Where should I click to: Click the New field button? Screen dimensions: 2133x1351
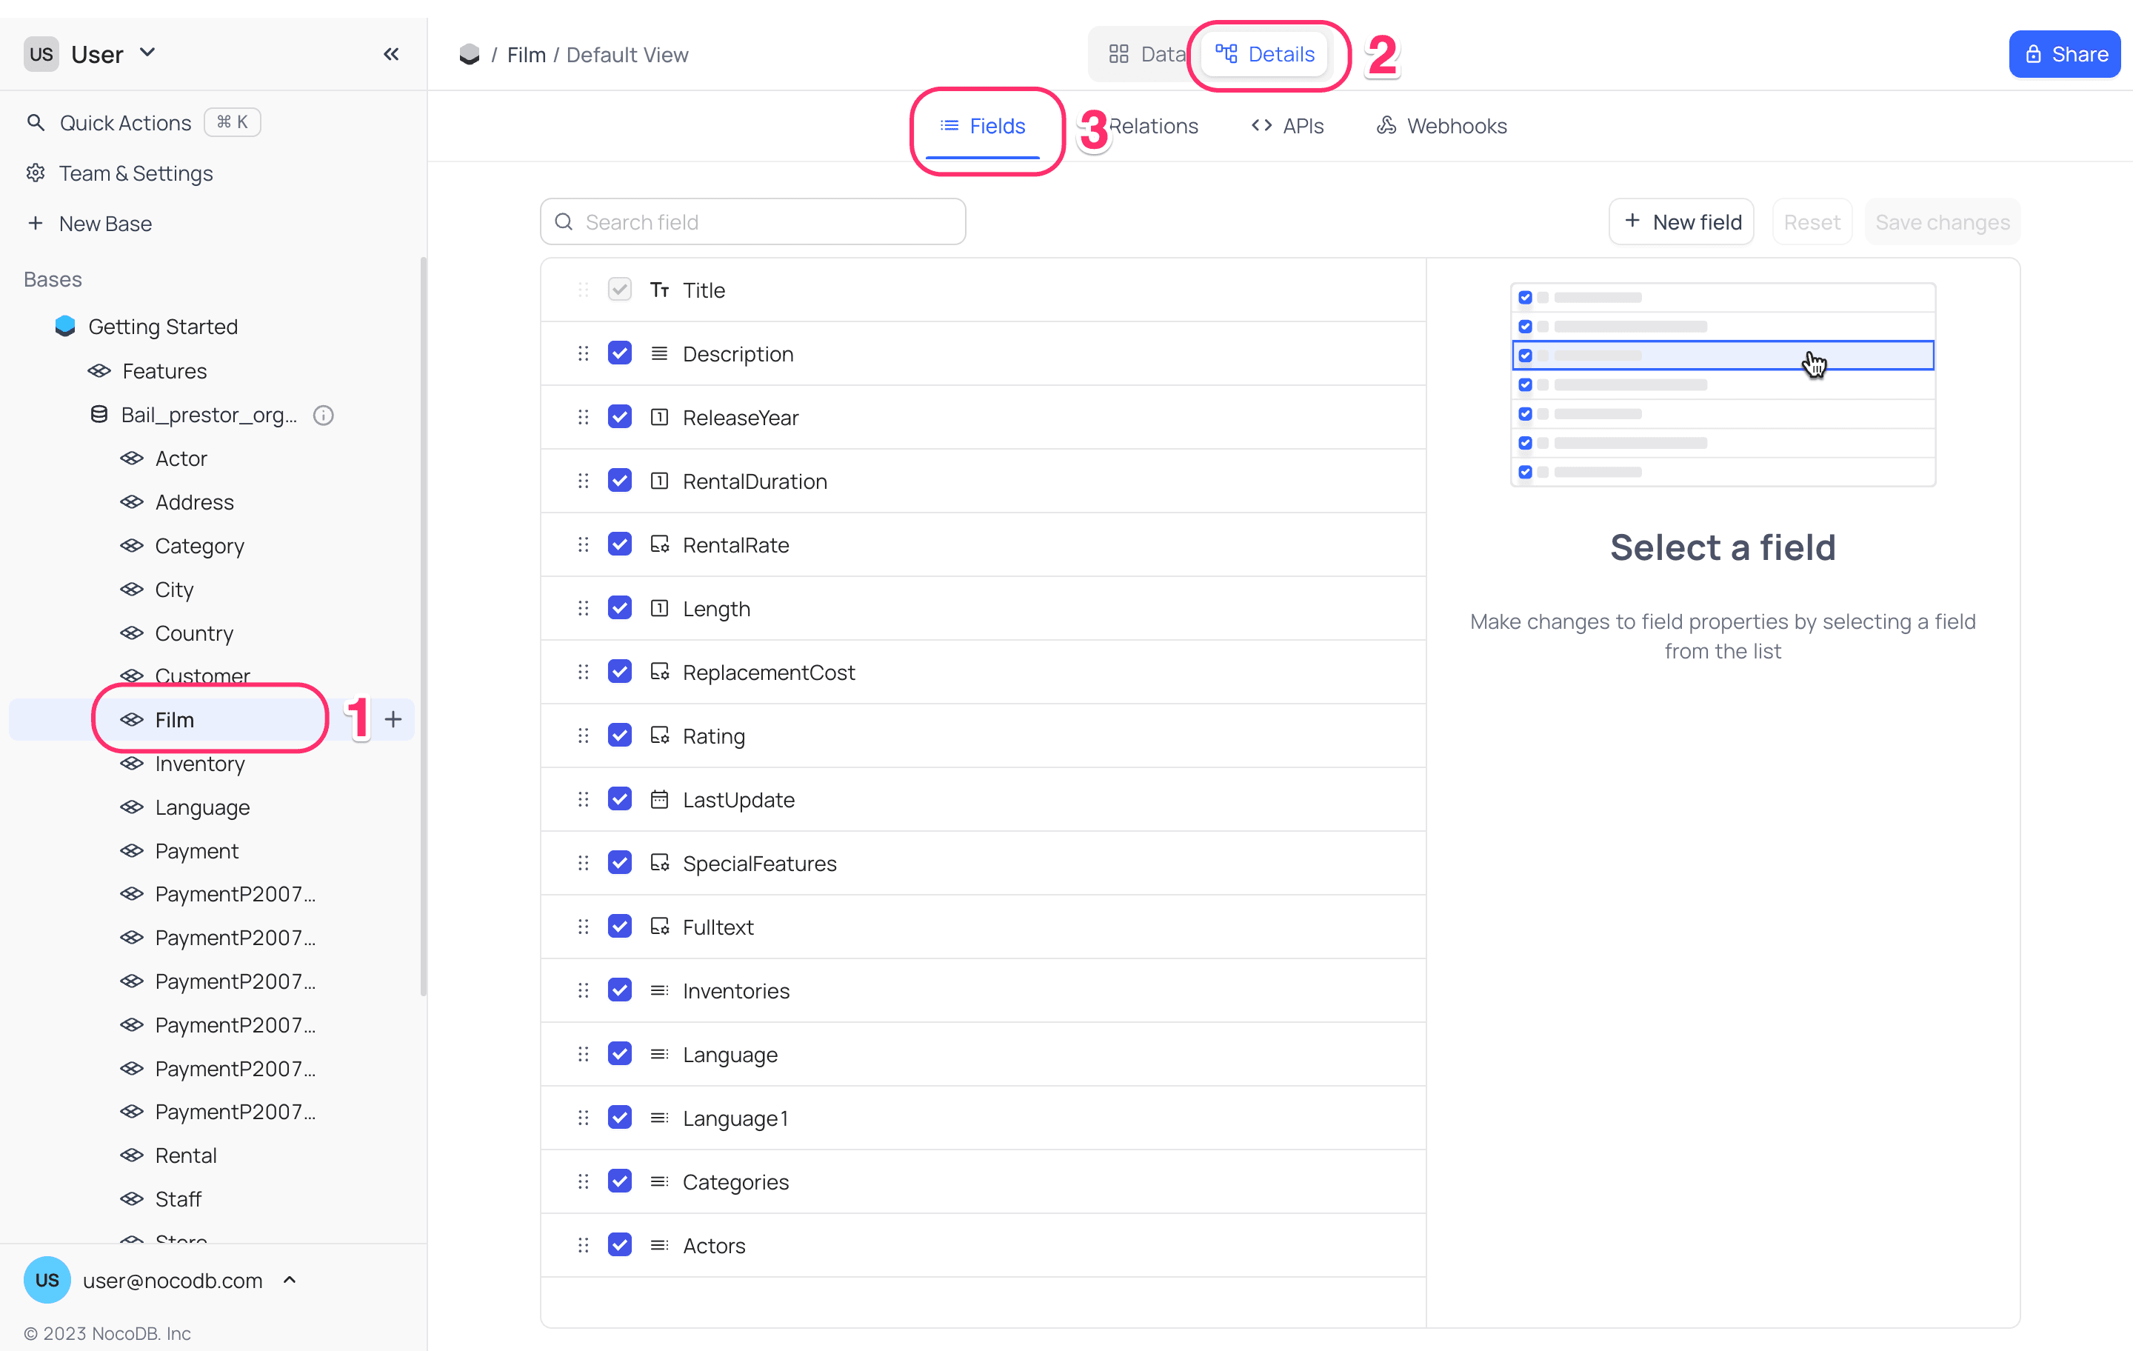[1681, 221]
